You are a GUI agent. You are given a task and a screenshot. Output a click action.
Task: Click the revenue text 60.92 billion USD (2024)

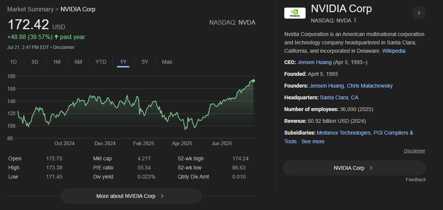click(x=337, y=121)
